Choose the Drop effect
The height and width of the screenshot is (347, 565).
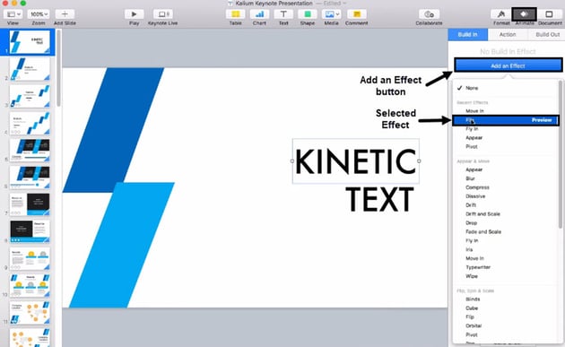(x=472, y=223)
